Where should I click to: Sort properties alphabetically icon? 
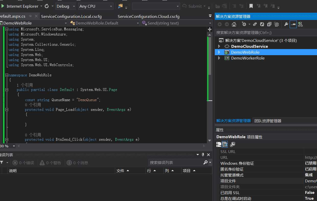click(225, 145)
